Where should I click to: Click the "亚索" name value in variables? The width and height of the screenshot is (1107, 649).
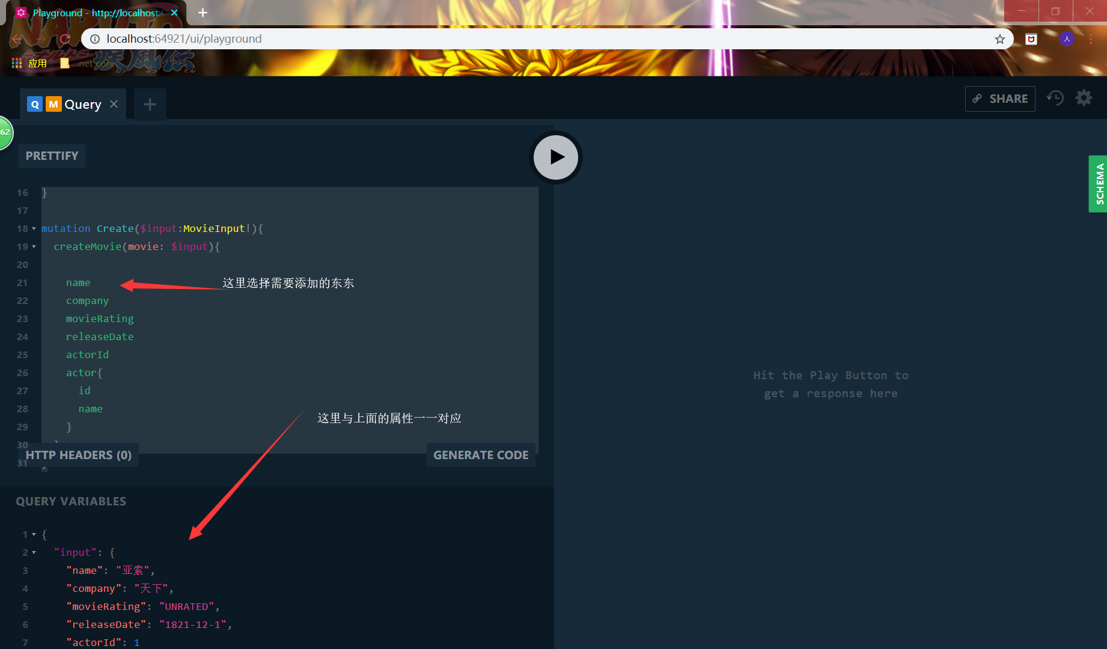[133, 570]
